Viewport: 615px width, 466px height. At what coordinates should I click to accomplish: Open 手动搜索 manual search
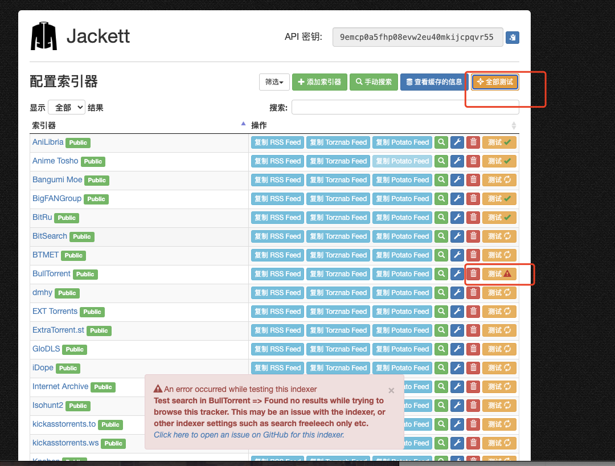click(374, 82)
